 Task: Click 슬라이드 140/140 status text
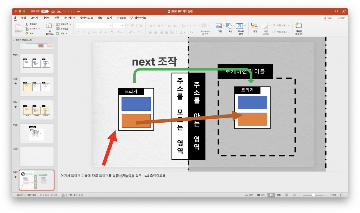pos(26,195)
